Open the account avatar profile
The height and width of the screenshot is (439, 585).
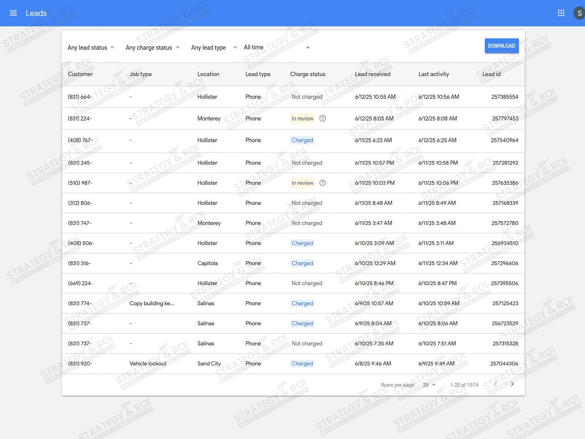(579, 13)
